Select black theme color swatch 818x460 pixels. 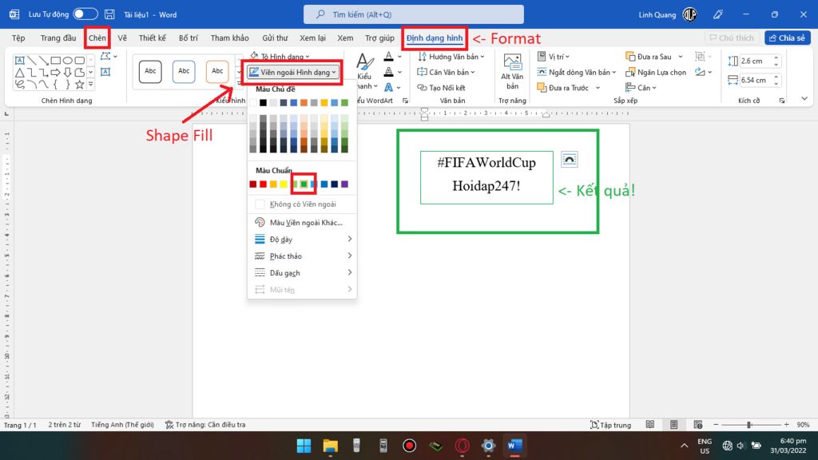coord(263,103)
